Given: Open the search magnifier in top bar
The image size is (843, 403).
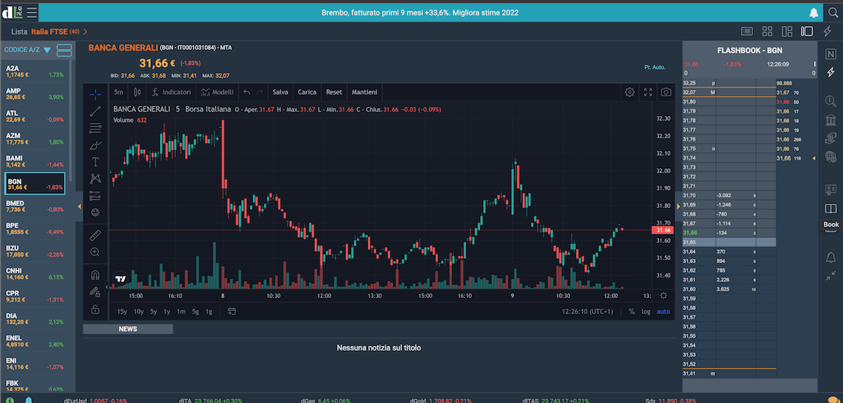Looking at the screenshot, I should 833,13.
